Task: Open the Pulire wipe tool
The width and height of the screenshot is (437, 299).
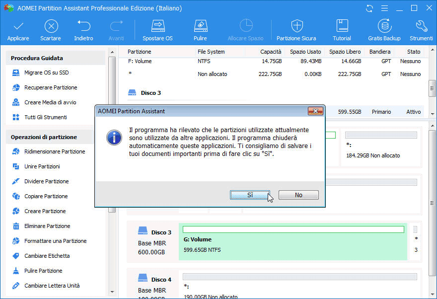Action: (201, 30)
